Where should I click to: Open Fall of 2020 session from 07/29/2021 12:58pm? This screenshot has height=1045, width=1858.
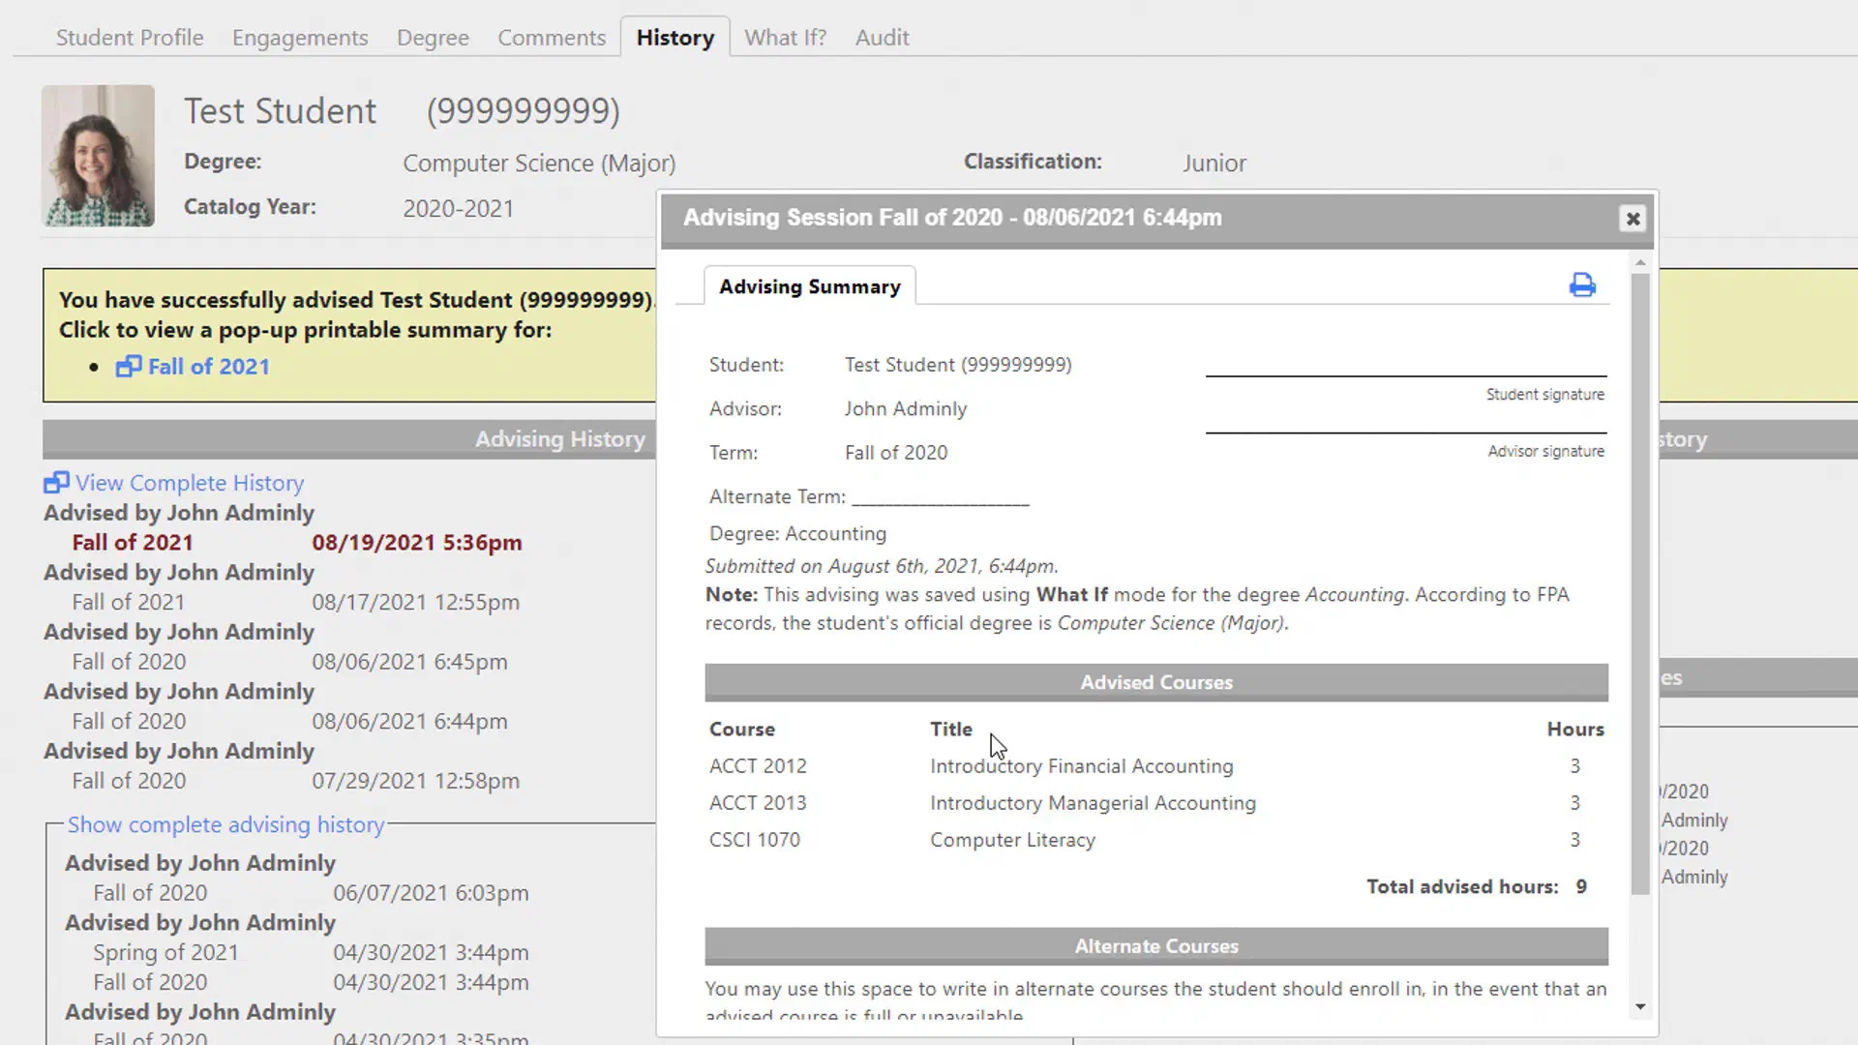pos(296,781)
